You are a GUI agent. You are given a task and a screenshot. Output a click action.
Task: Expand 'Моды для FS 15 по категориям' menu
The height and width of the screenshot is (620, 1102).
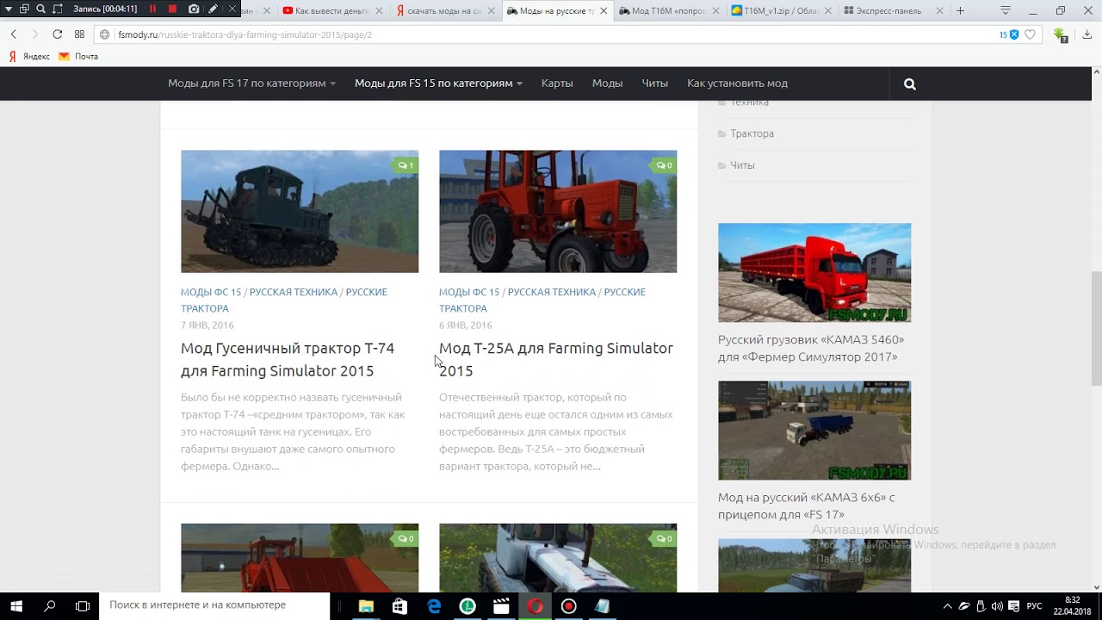(439, 84)
